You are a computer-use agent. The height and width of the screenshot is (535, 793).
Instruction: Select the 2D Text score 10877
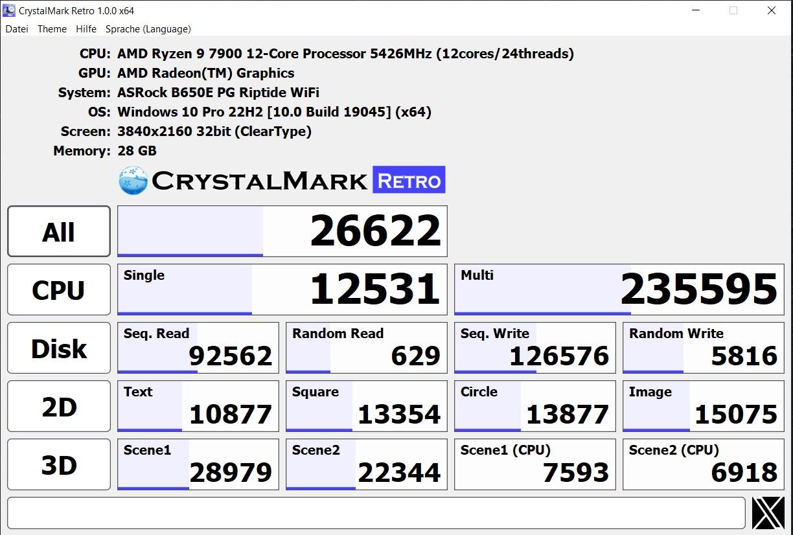198,406
